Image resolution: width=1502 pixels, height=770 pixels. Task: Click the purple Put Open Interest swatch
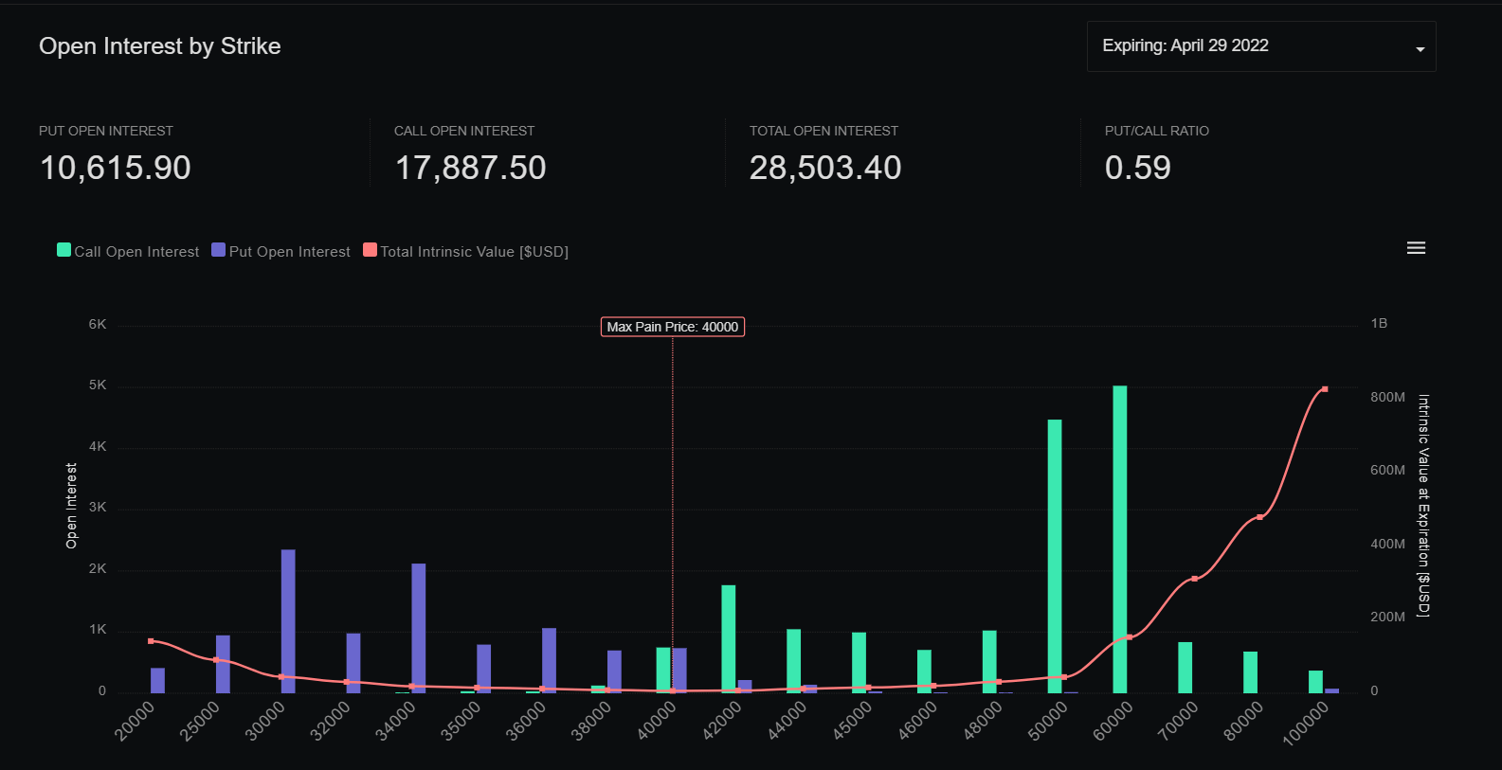(219, 250)
